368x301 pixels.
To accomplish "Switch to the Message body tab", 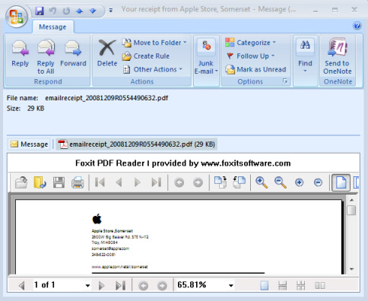I will (x=29, y=144).
